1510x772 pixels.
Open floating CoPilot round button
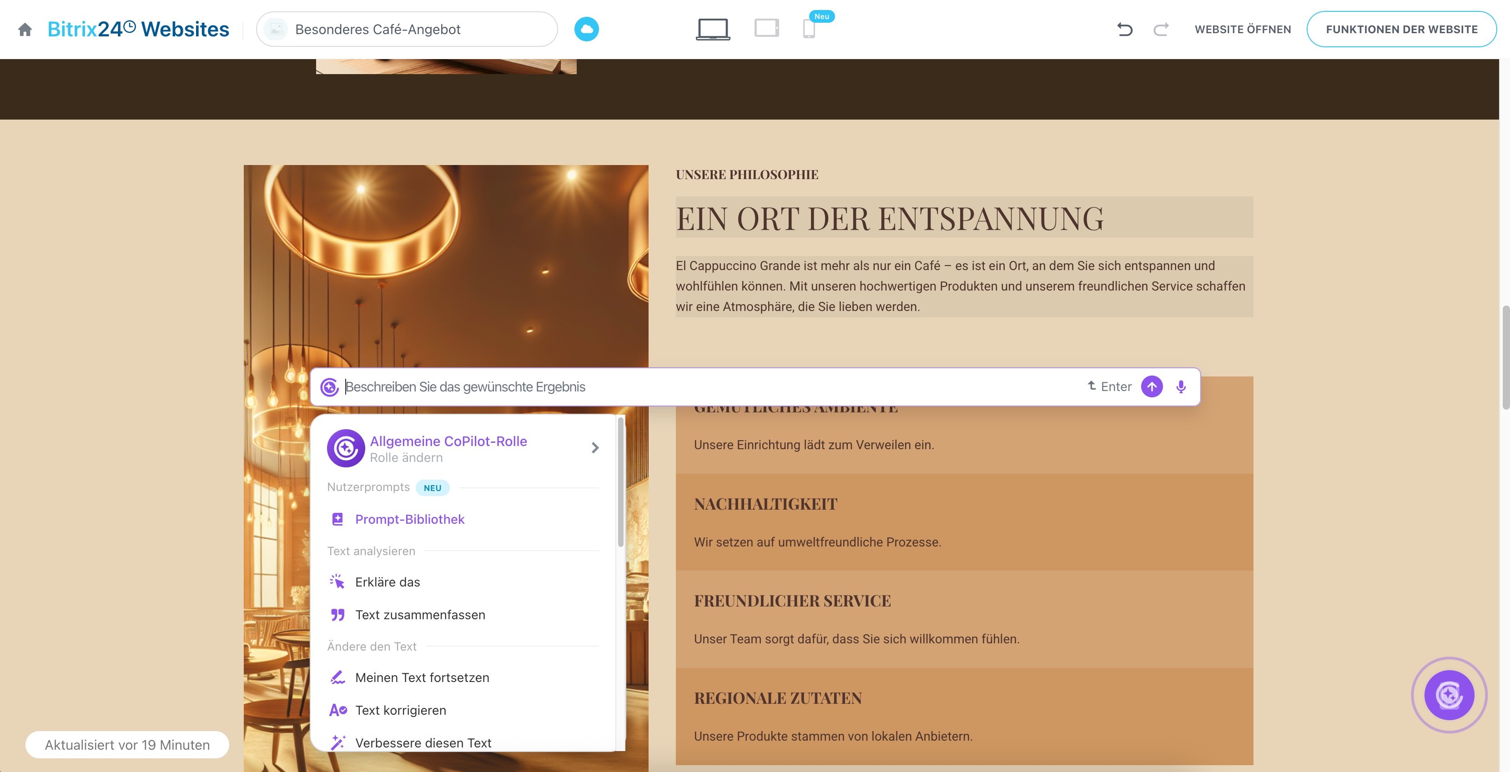click(x=1449, y=695)
